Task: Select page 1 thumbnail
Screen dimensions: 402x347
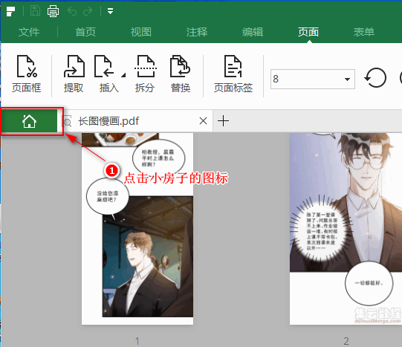Action: 137,229
